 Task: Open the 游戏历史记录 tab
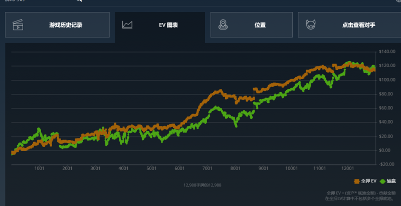pyautogui.click(x=65, y=24)
